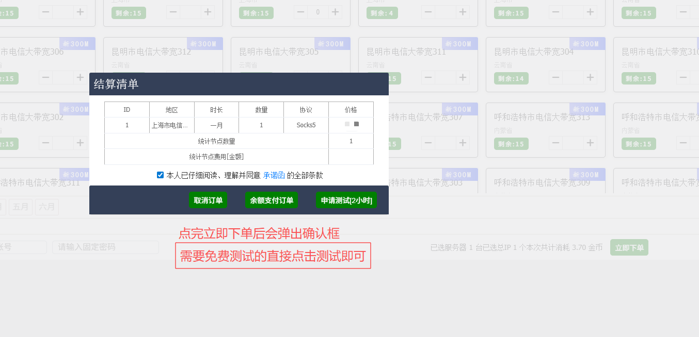Click plus icon on 电信大带宽302 card

pyautogui.click(x=80, y=143)
